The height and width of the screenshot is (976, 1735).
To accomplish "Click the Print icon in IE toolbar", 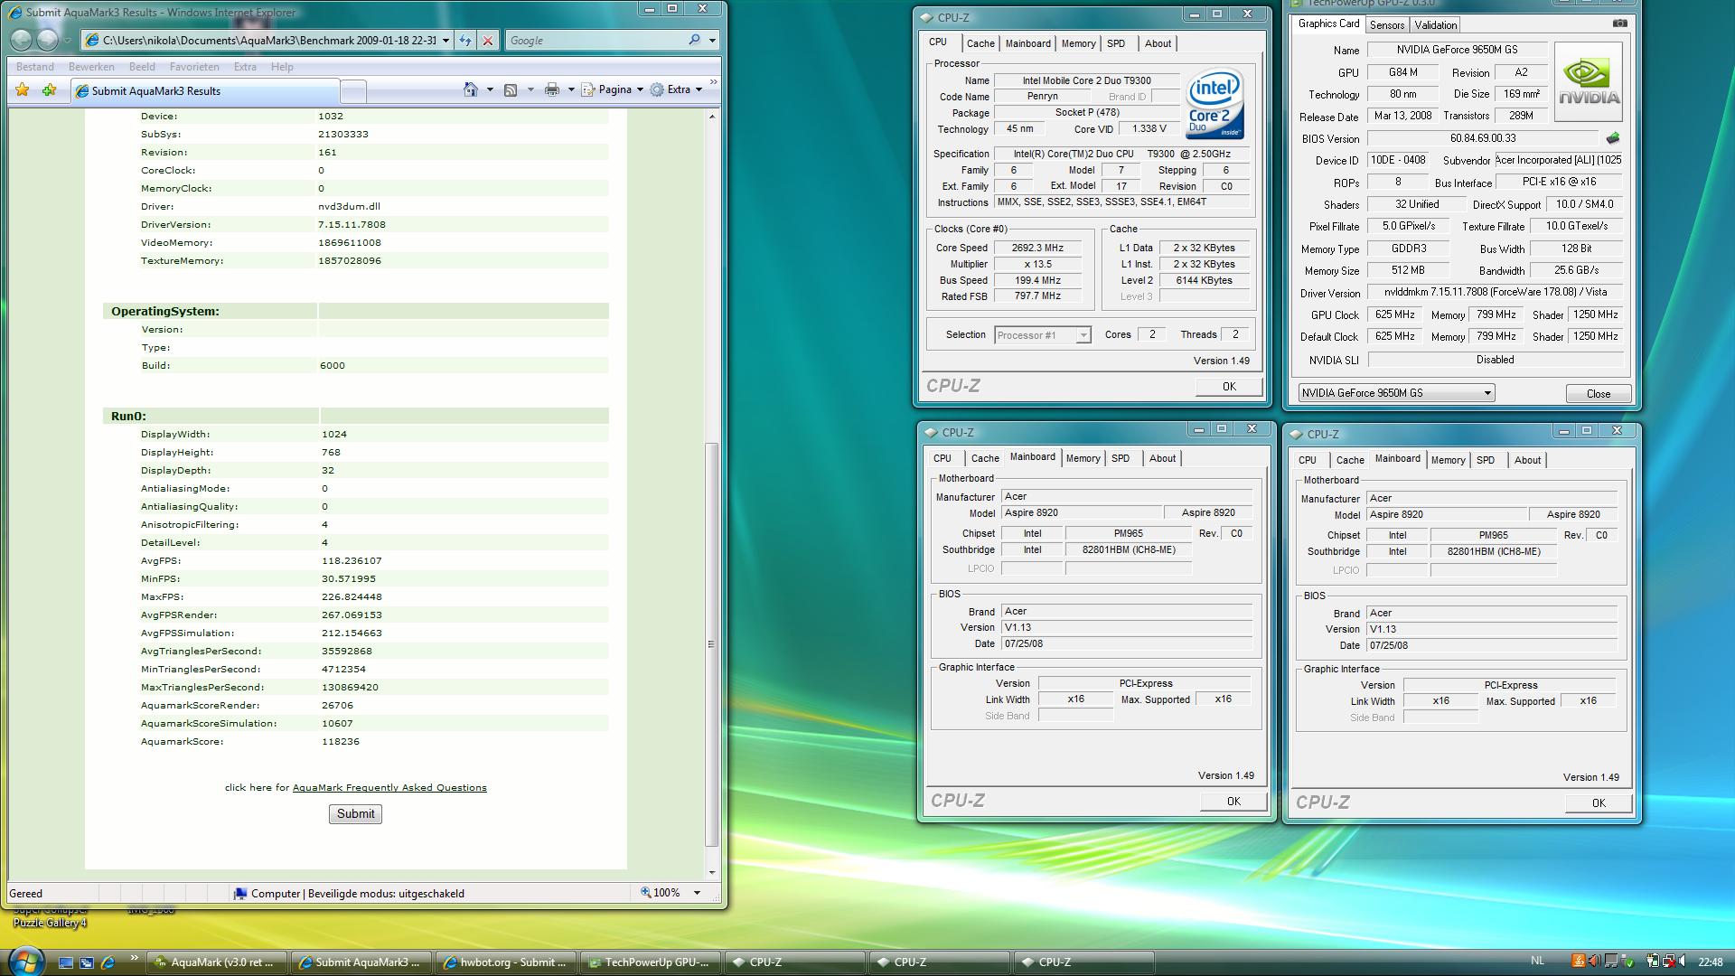I will (551, 89).
